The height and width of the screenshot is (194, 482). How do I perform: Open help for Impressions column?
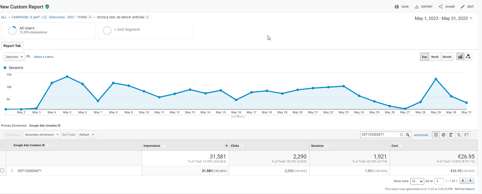(x=164, y=146)
